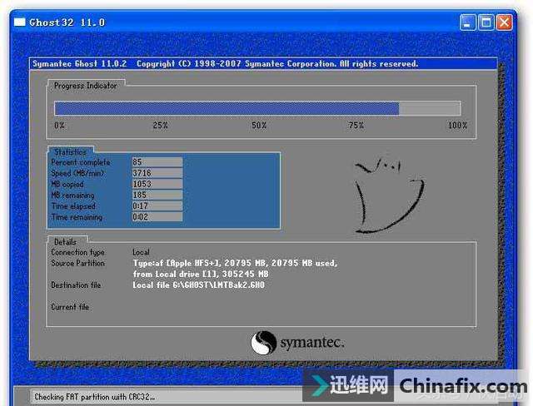The width and height of the screenshot is (533, 406).
Task: Click the 'Time remaining' value 0:02
Action: [157, 216]
